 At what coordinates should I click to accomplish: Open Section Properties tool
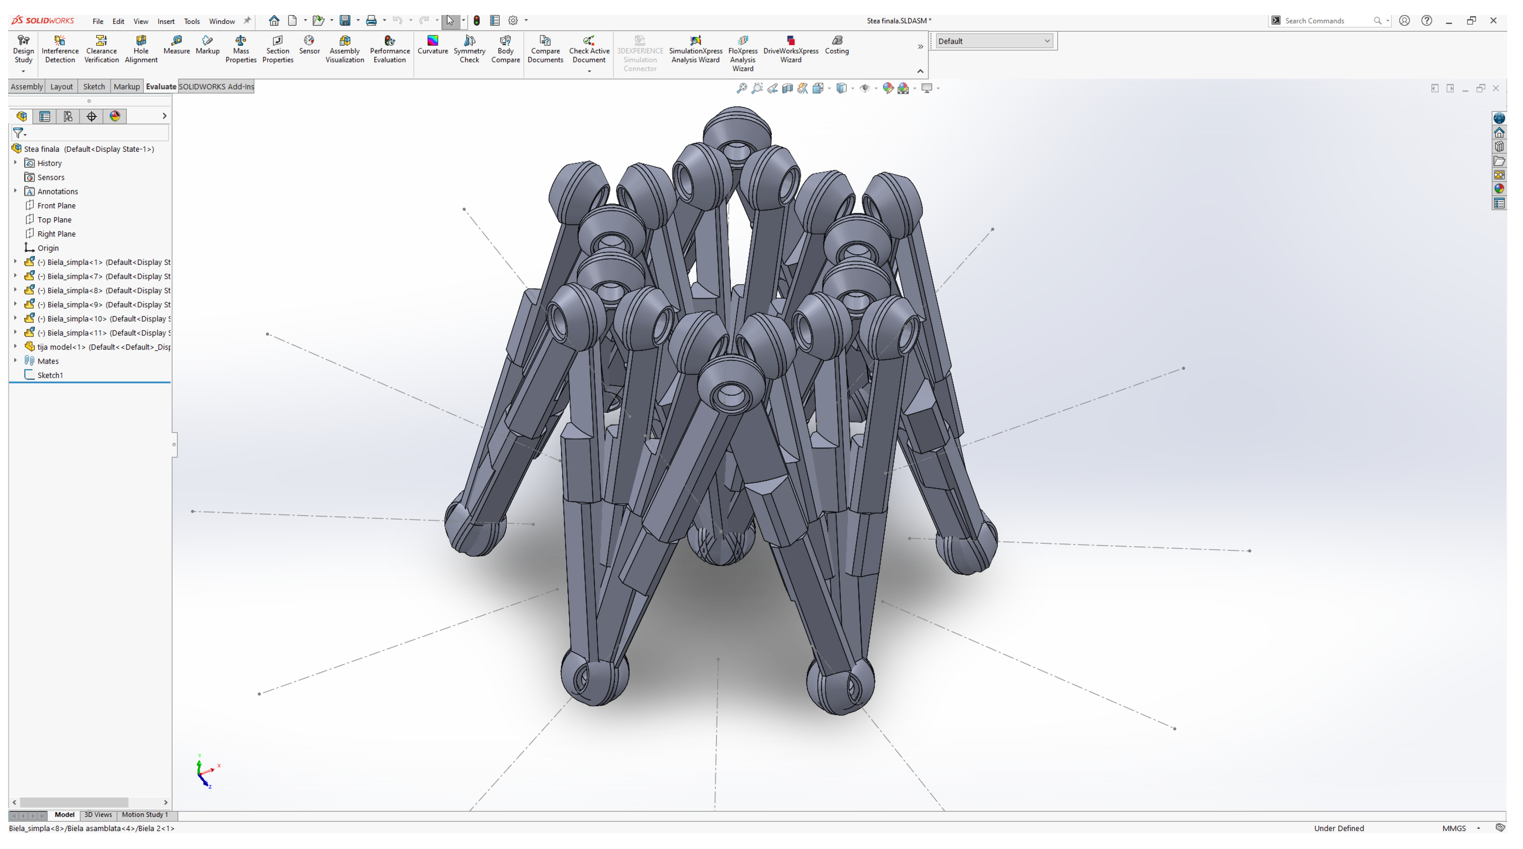click(x=277, y=49)
